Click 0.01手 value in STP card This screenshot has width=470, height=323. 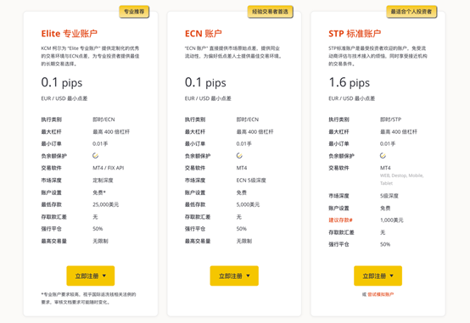(388, 144)
